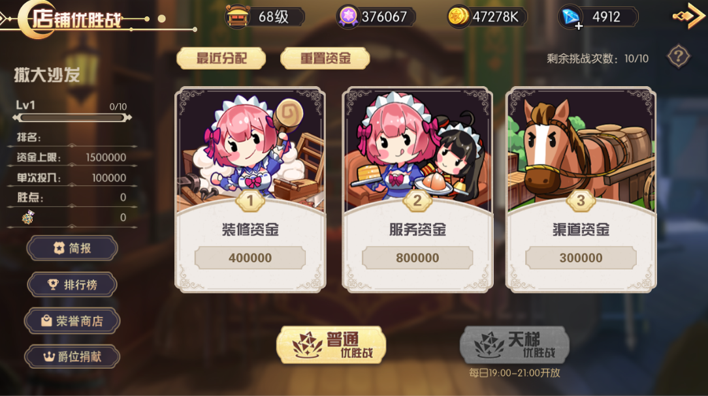This screenshot has height=396, width=708.
Task: Select the greyed 天梯优胜战 ladder battle
Action: click(514, 345)
